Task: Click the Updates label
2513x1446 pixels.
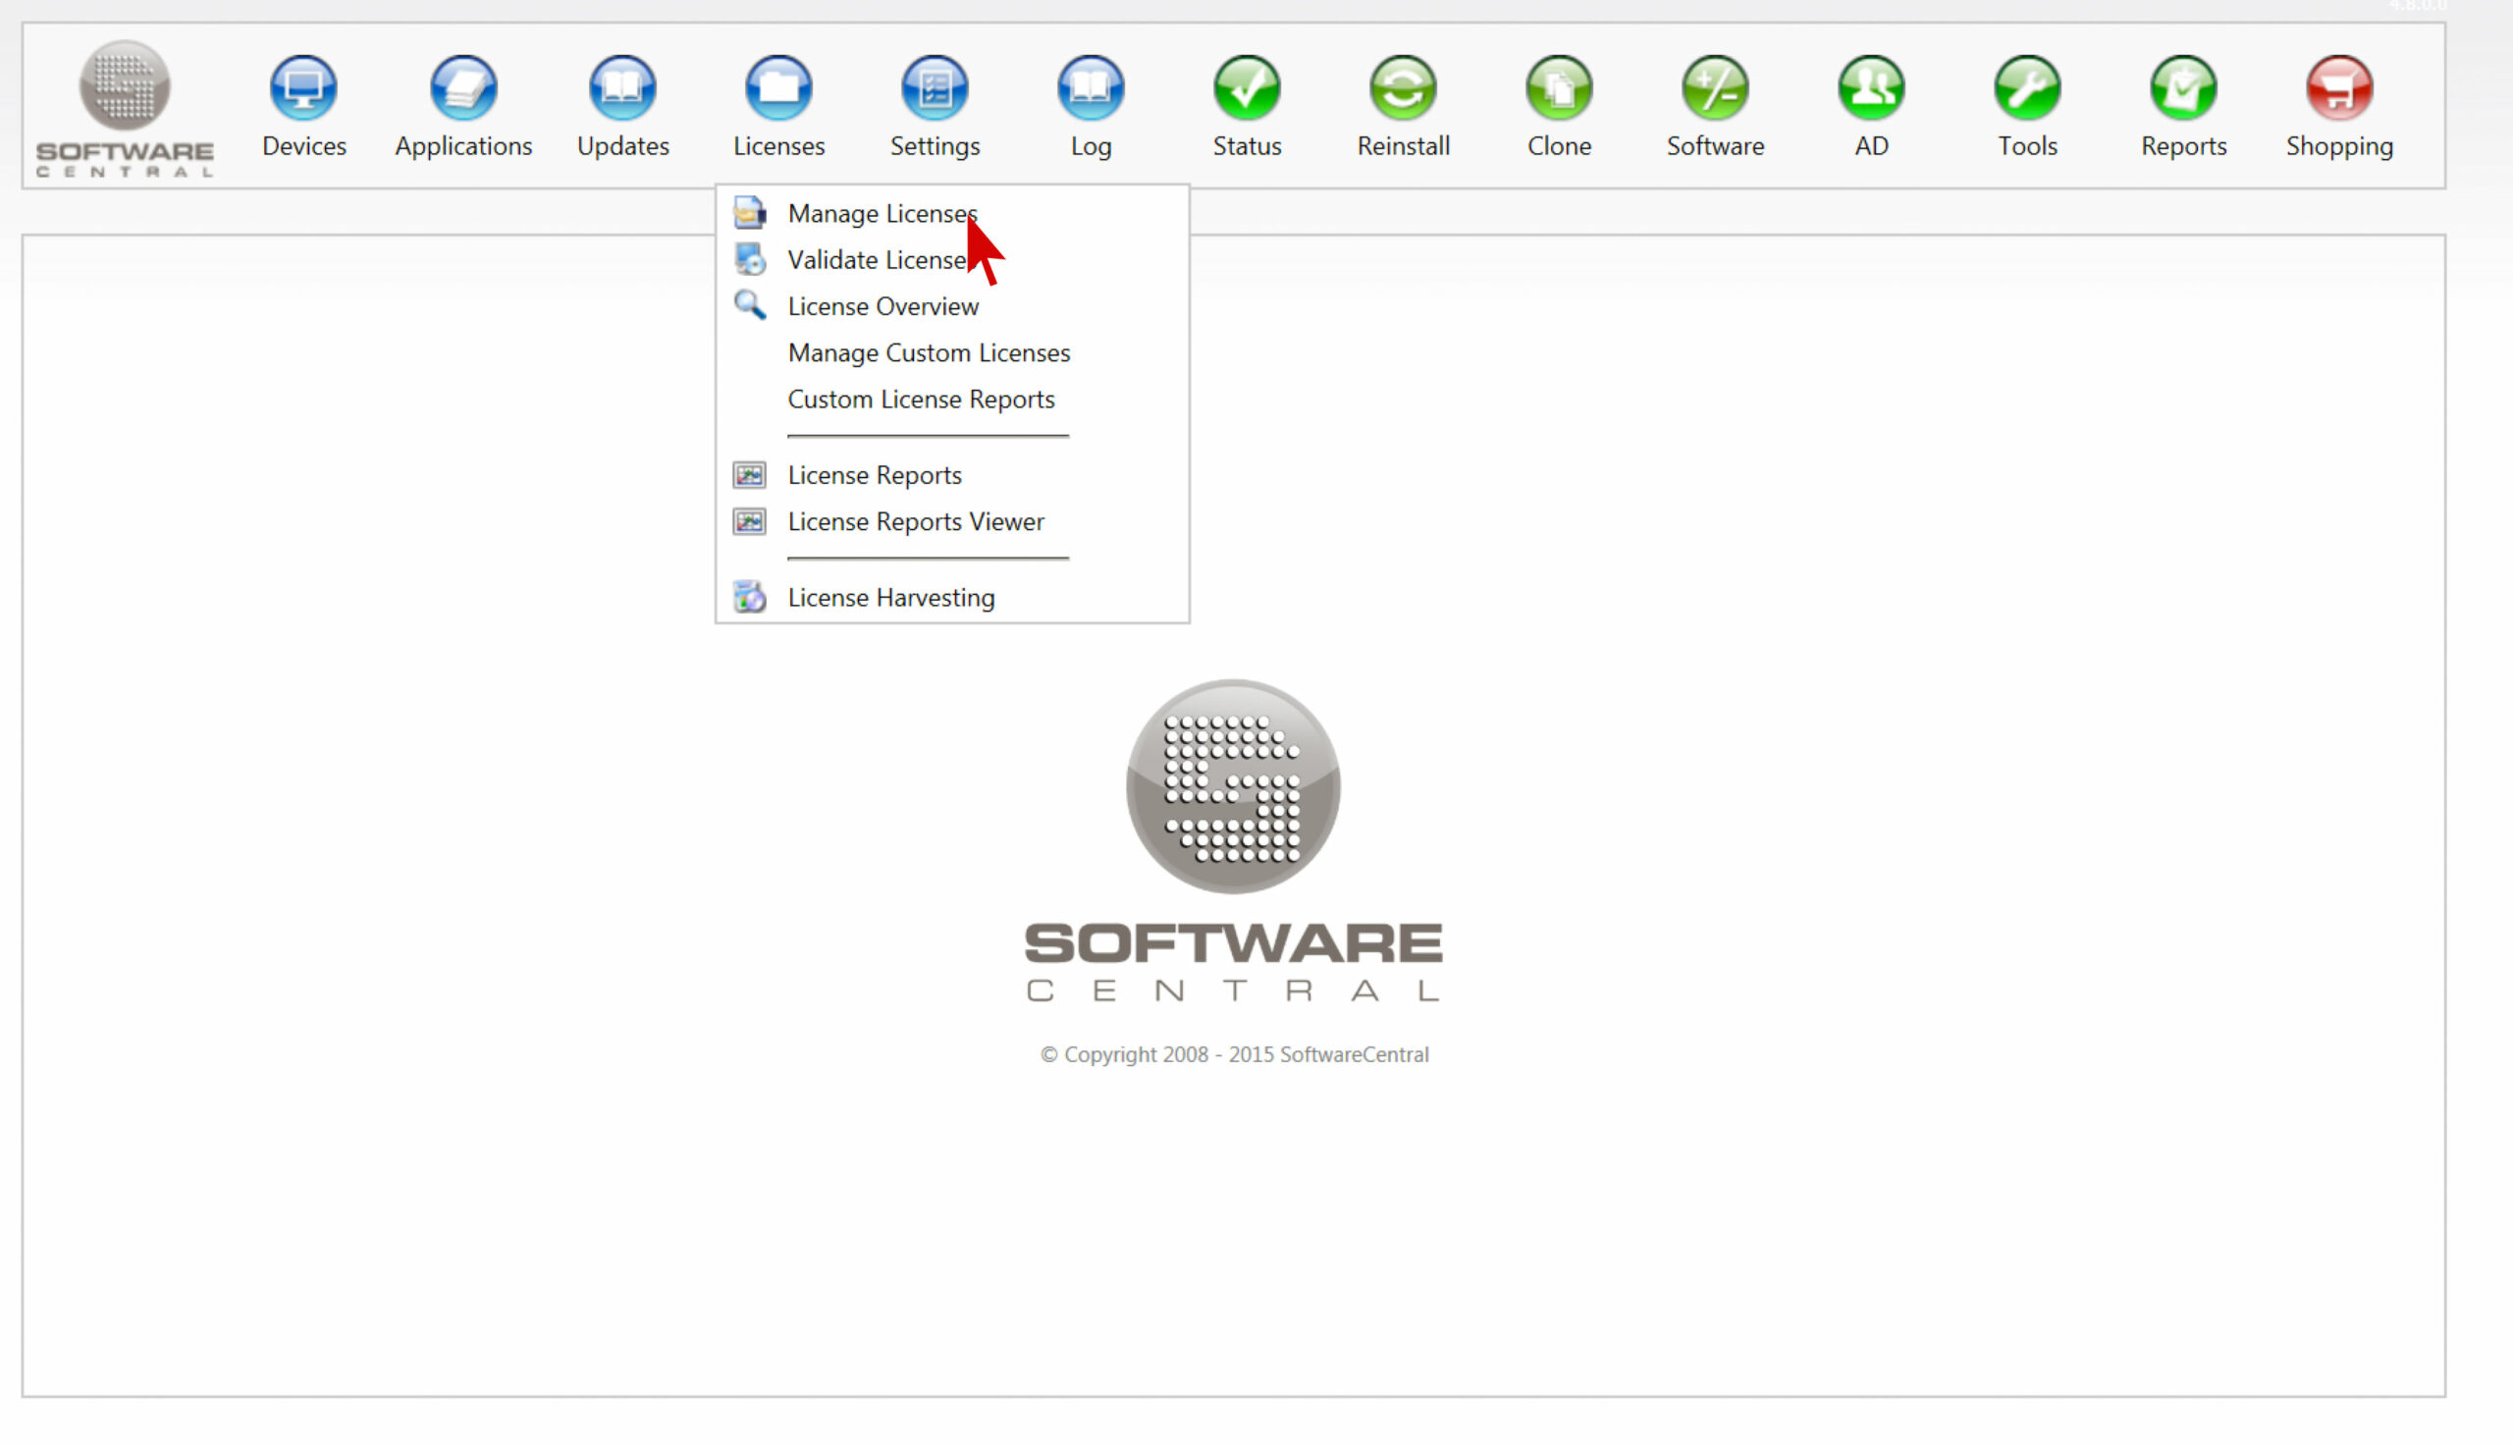Action: [622, 147]
